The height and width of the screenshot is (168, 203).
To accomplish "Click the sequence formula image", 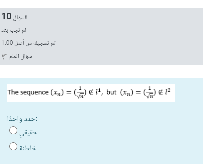I will (x=91, y=93).
